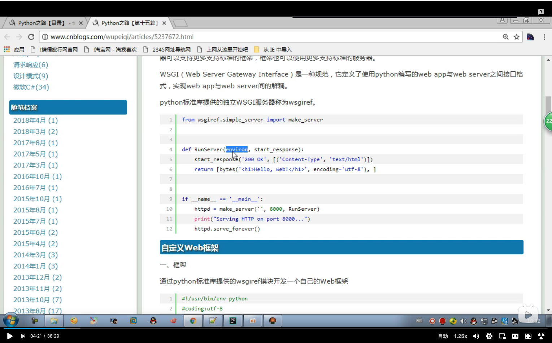Enter video fullscreen mode
Viewport: 552px width, 343px height.
528,336
